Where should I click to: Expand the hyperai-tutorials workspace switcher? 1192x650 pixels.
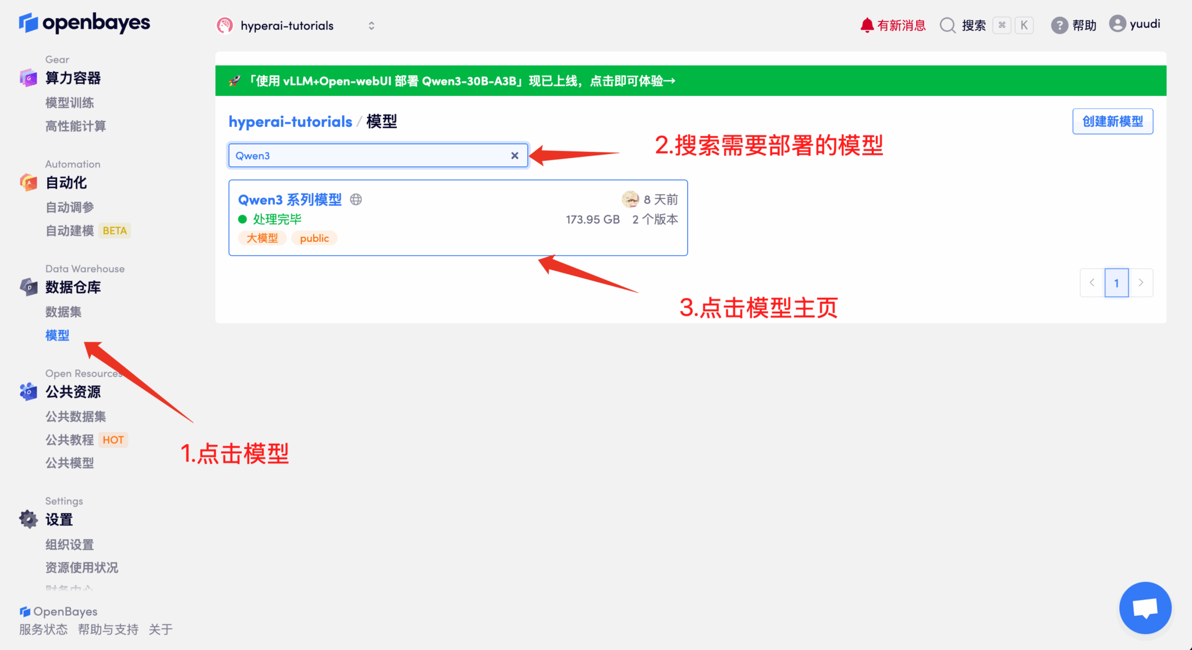click(371, 26)
